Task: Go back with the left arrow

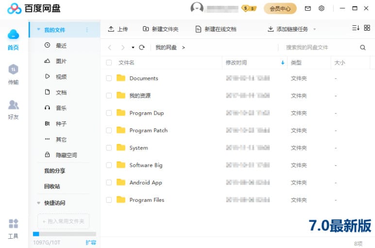Action: click(x=110, y=47)
